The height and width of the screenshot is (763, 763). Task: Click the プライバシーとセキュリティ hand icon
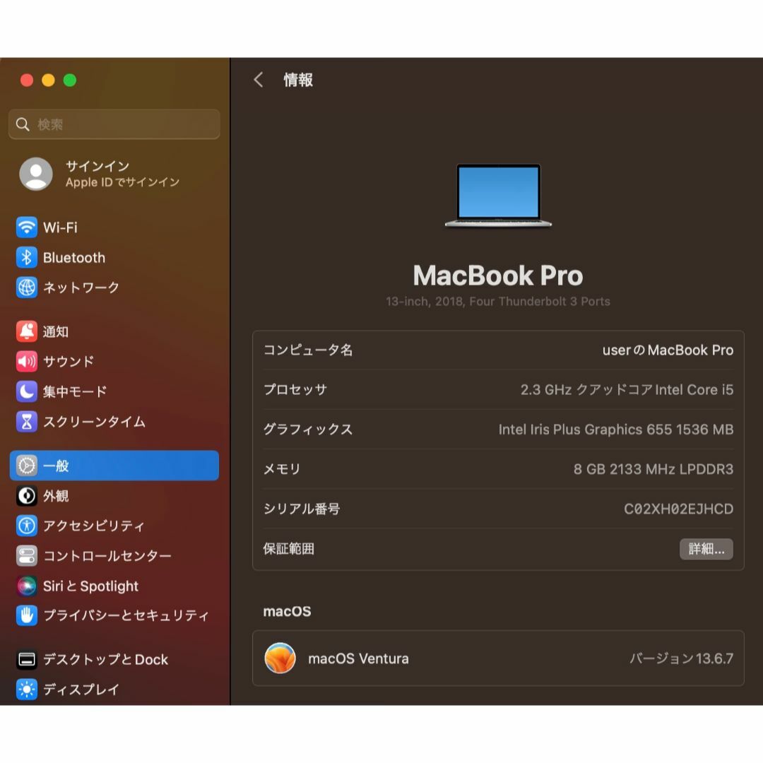26,615
